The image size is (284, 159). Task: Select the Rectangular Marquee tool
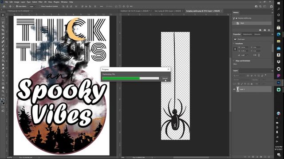[3, 19]
